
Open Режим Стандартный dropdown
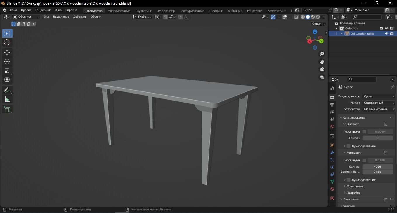coord(379,103)
